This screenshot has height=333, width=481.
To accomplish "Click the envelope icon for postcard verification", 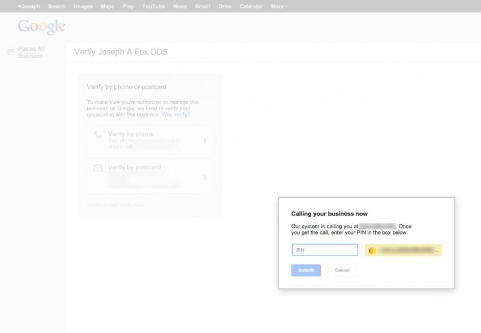I will click(x=97, y=168).
